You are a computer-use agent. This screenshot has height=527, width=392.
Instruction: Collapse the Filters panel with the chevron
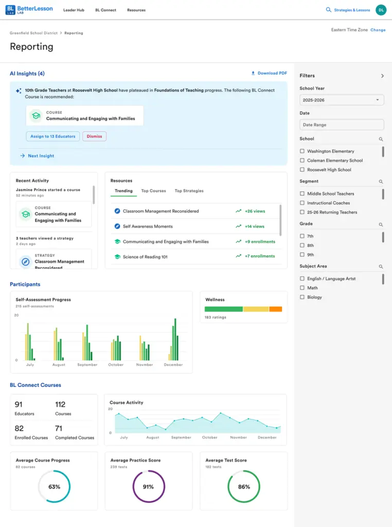[382, 76]
